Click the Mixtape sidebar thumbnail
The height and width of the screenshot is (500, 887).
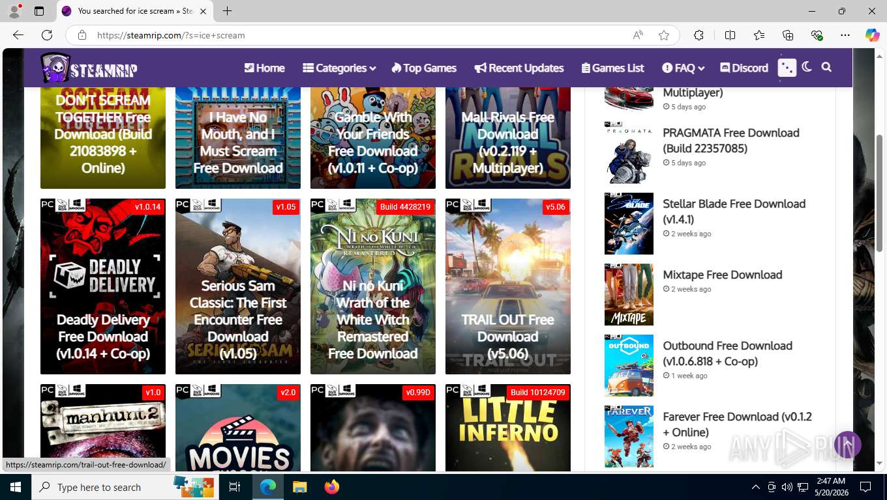tap(629, 294)
